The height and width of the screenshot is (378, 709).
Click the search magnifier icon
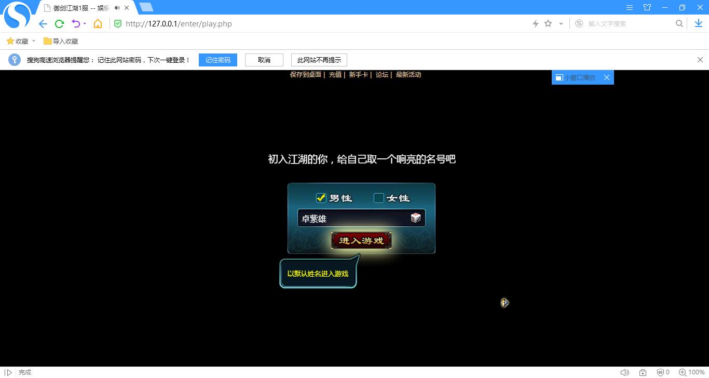[679, 23]
